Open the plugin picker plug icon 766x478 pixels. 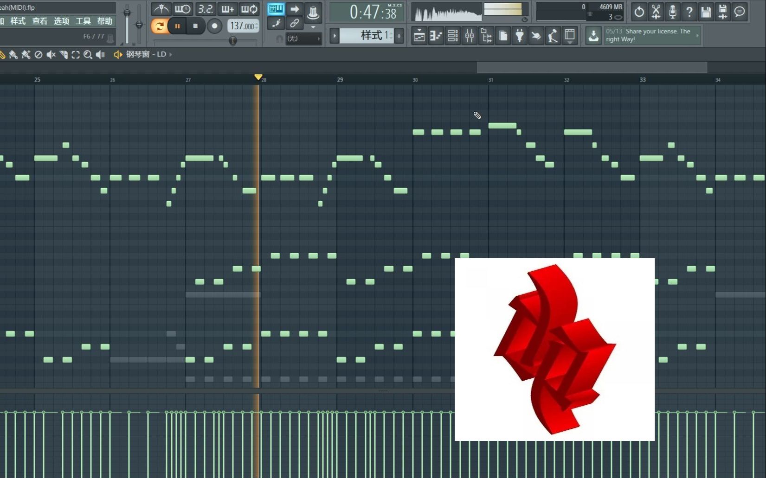pyautogui.click(x=520, y=36)
